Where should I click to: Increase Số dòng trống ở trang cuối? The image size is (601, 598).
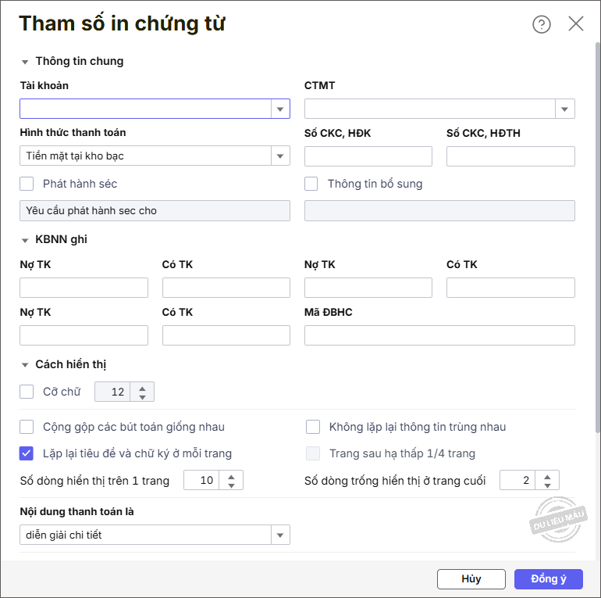coord(547,475)
